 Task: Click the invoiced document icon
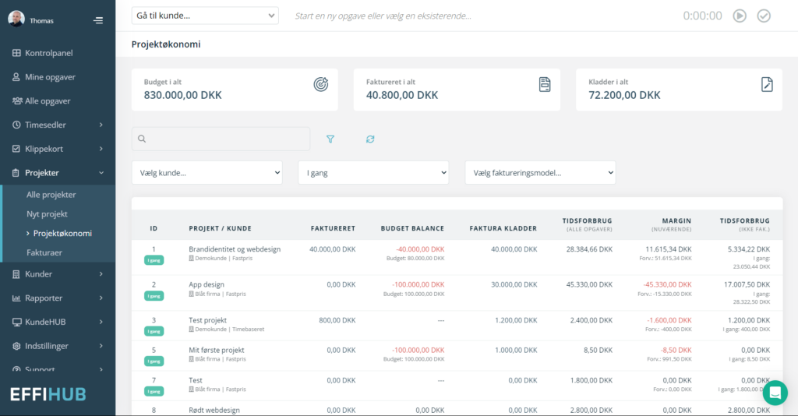click(x=545, y=84)
